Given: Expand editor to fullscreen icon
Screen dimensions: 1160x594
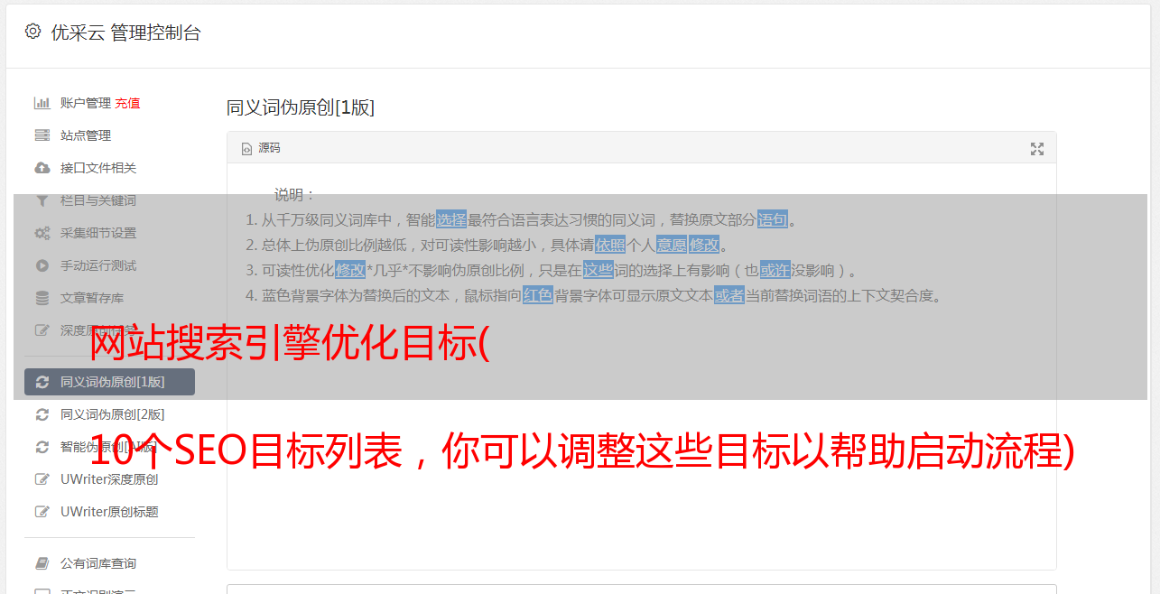Looking at the screenshot, I should (1037, 149).
